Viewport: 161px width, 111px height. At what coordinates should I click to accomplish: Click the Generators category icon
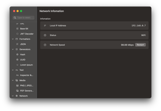pyautogui.click(x=17, y=49)
